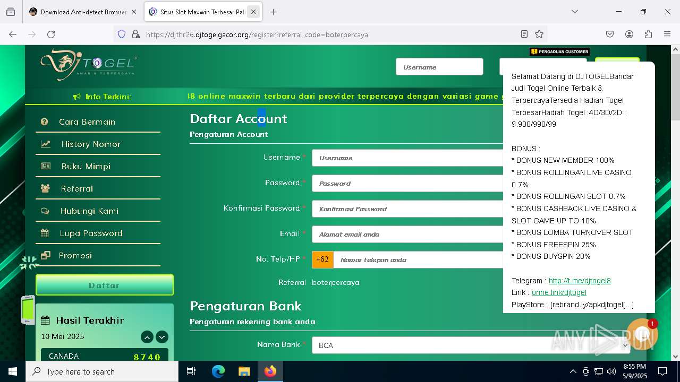Focus the Password field
Image resolution: width=680 pixels, height=382 pixels.
(407, 184)
